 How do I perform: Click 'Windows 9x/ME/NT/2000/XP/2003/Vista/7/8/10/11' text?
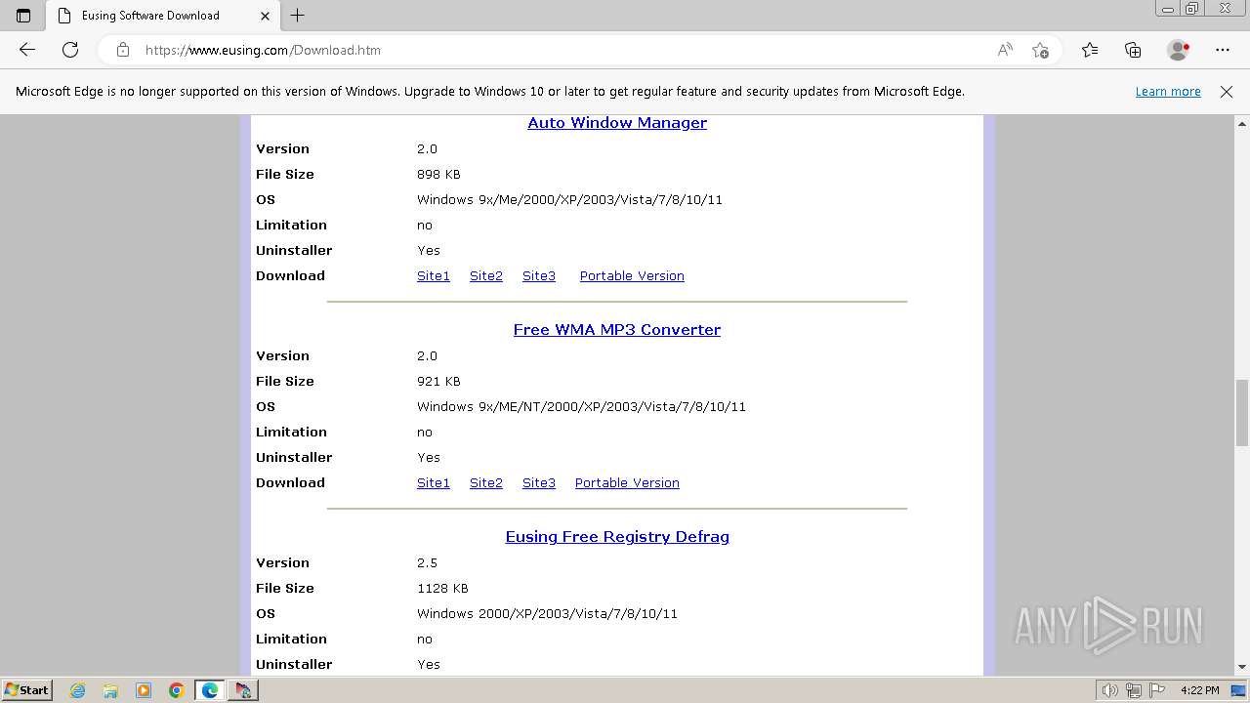[581, 407]
